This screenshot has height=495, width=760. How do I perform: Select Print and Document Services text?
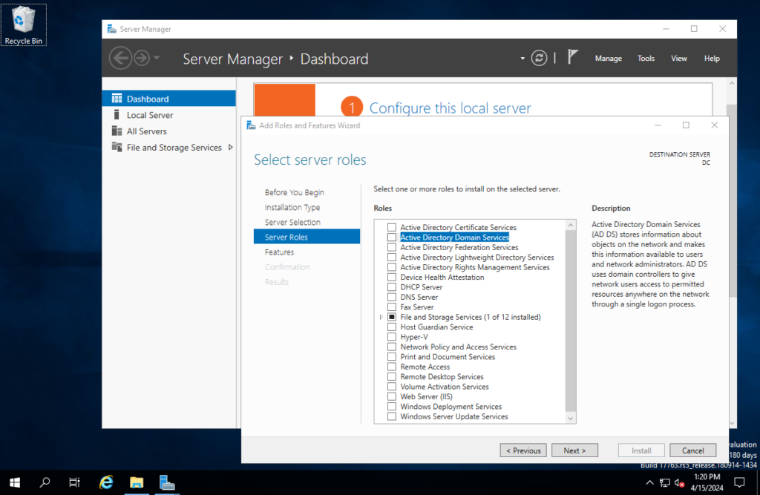click(448, 356)
